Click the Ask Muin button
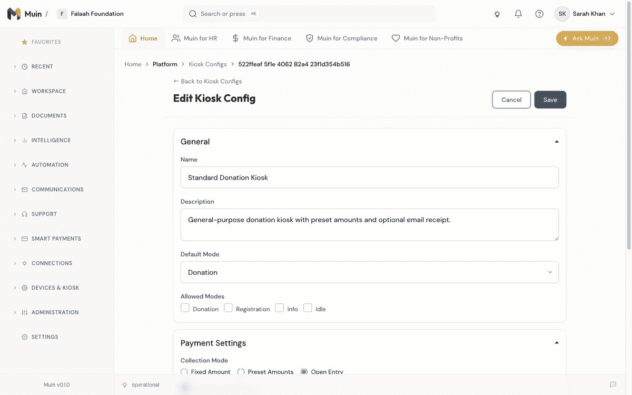 coord(587,38)
